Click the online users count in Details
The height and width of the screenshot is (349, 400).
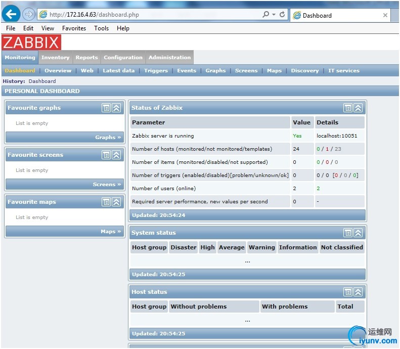click(318, 189)
